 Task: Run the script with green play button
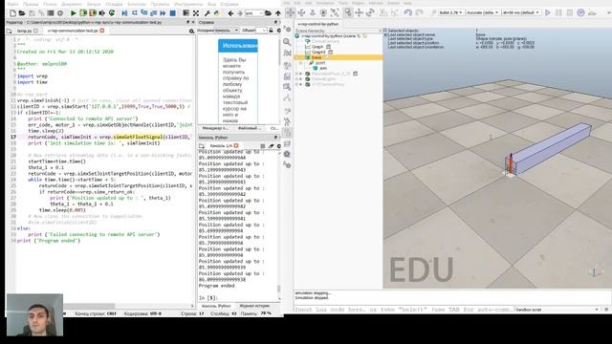[x=73, y=13]
